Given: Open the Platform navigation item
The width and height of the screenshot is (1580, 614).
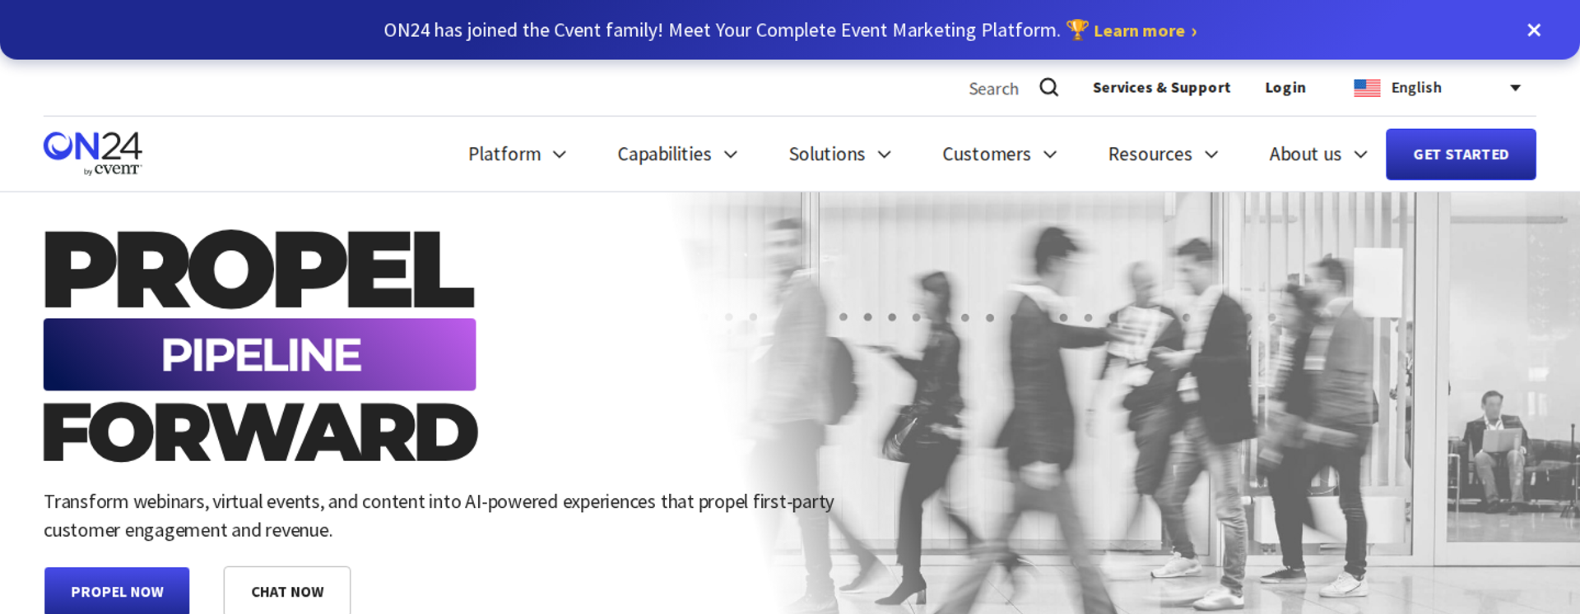Looking at the screenshot, I should 504,154.
